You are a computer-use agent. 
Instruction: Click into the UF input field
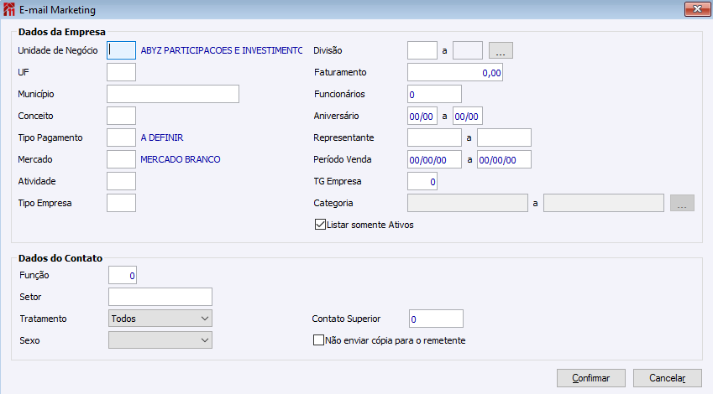(x=122, y=72)
